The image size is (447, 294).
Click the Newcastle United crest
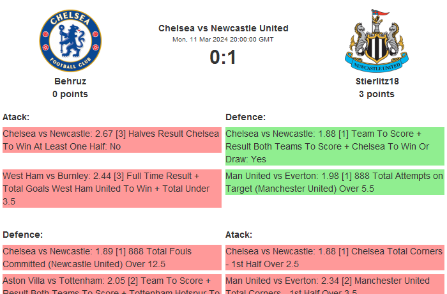(376, 41)
